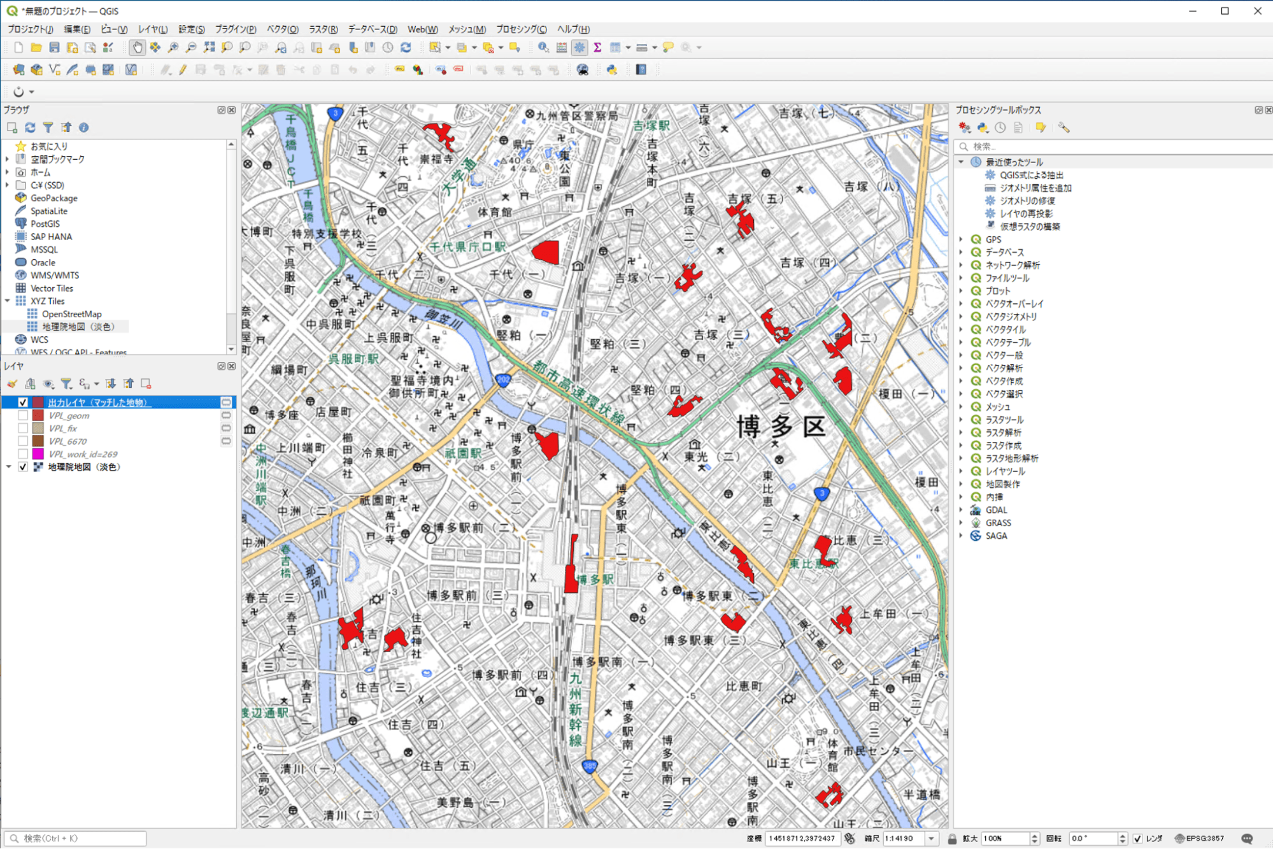The height and width of the screenshot is (849, 1273).
Task: Click the brown swatch of VPL_6670
Action: tap(38, 441)
